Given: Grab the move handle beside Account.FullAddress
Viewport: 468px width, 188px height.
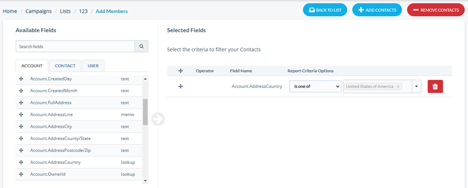Looking at the screenshot, I should pos(21,103).
